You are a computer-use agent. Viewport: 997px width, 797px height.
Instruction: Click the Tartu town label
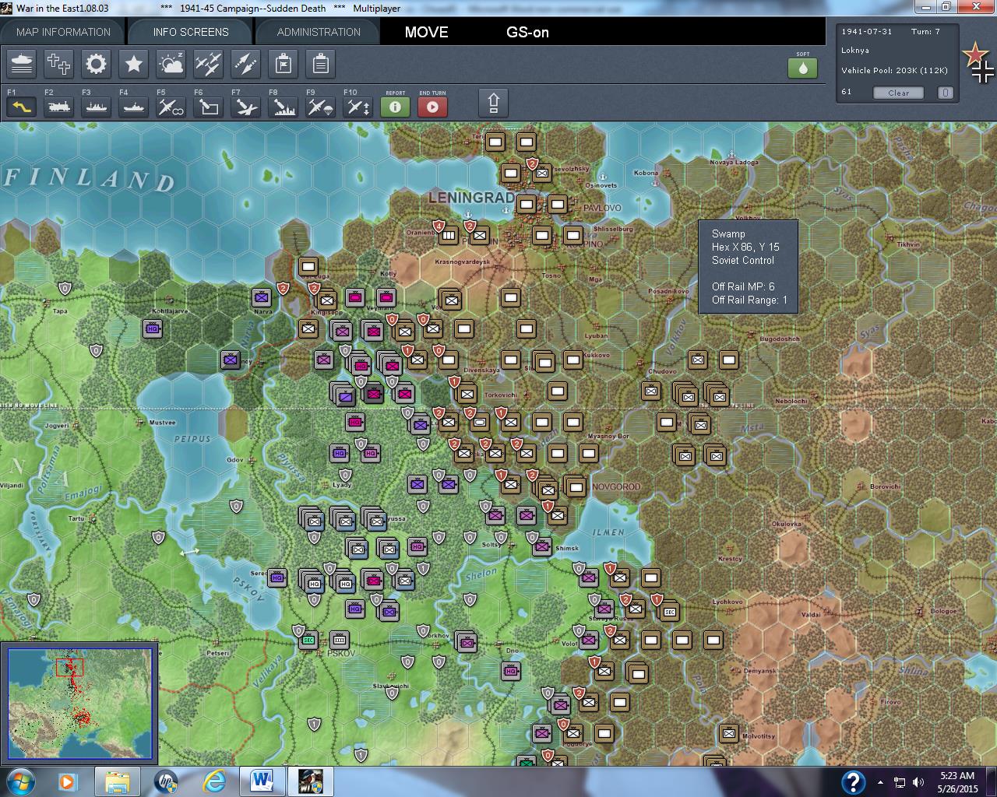click(x=76, y=518)
